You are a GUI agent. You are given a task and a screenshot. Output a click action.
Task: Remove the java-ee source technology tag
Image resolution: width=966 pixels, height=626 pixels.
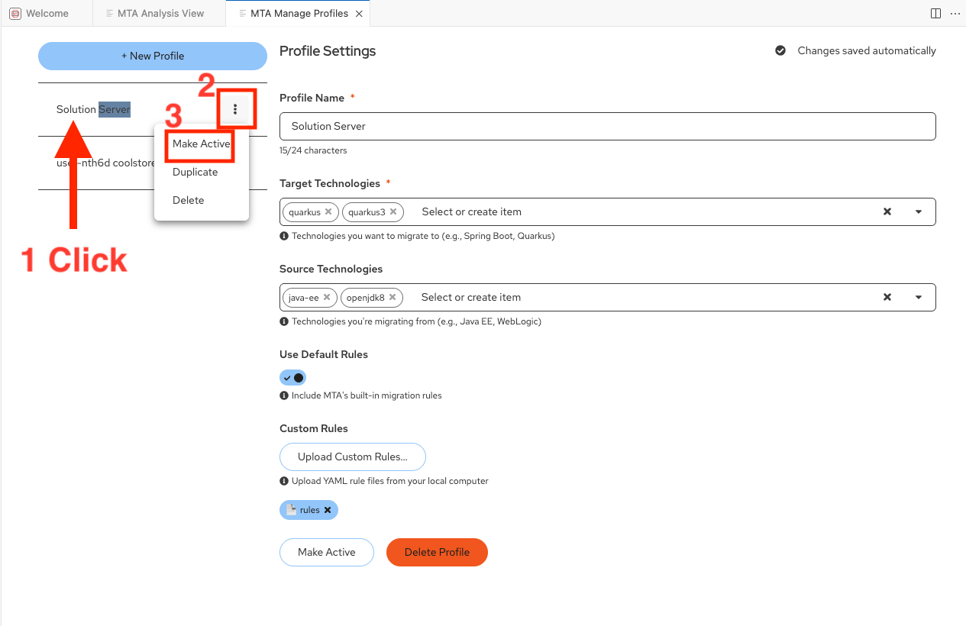tap(327, 297)
